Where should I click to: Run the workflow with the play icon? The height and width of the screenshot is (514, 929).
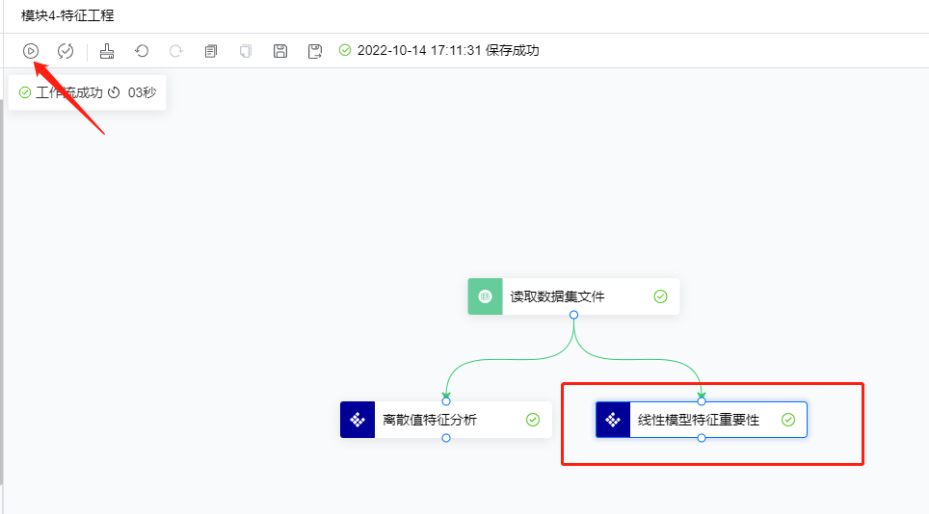tap(31, 51)
